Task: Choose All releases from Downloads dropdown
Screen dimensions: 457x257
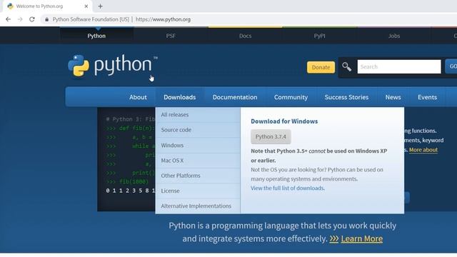Action: [x=198, y=115]
